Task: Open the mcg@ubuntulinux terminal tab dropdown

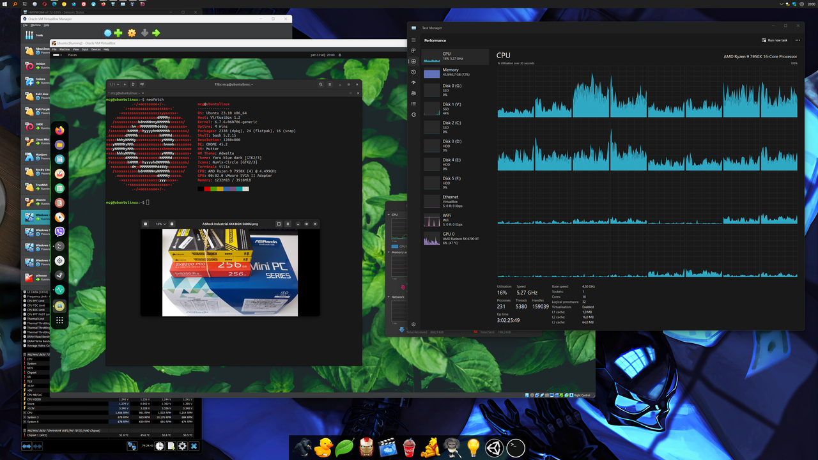Action: click(142, 93)
